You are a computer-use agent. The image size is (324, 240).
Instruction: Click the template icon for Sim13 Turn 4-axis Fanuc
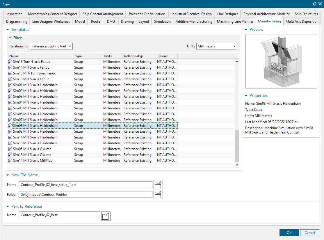point(10,62)
